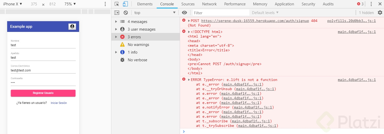Open console settings gear icon
The width and height of the screenshot is (384, 134).
tap(380, 13)
